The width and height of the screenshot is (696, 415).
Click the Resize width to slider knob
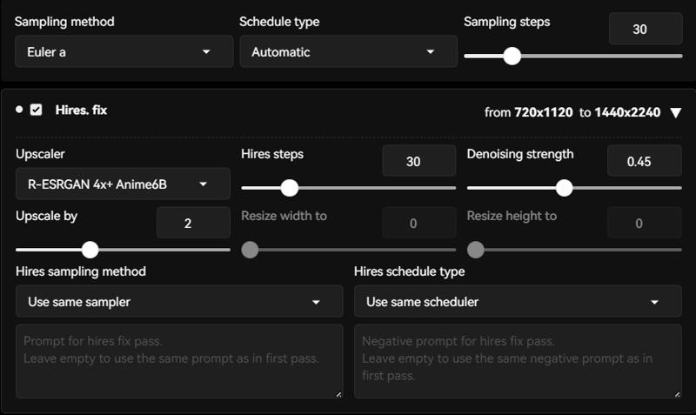point(250,250)
